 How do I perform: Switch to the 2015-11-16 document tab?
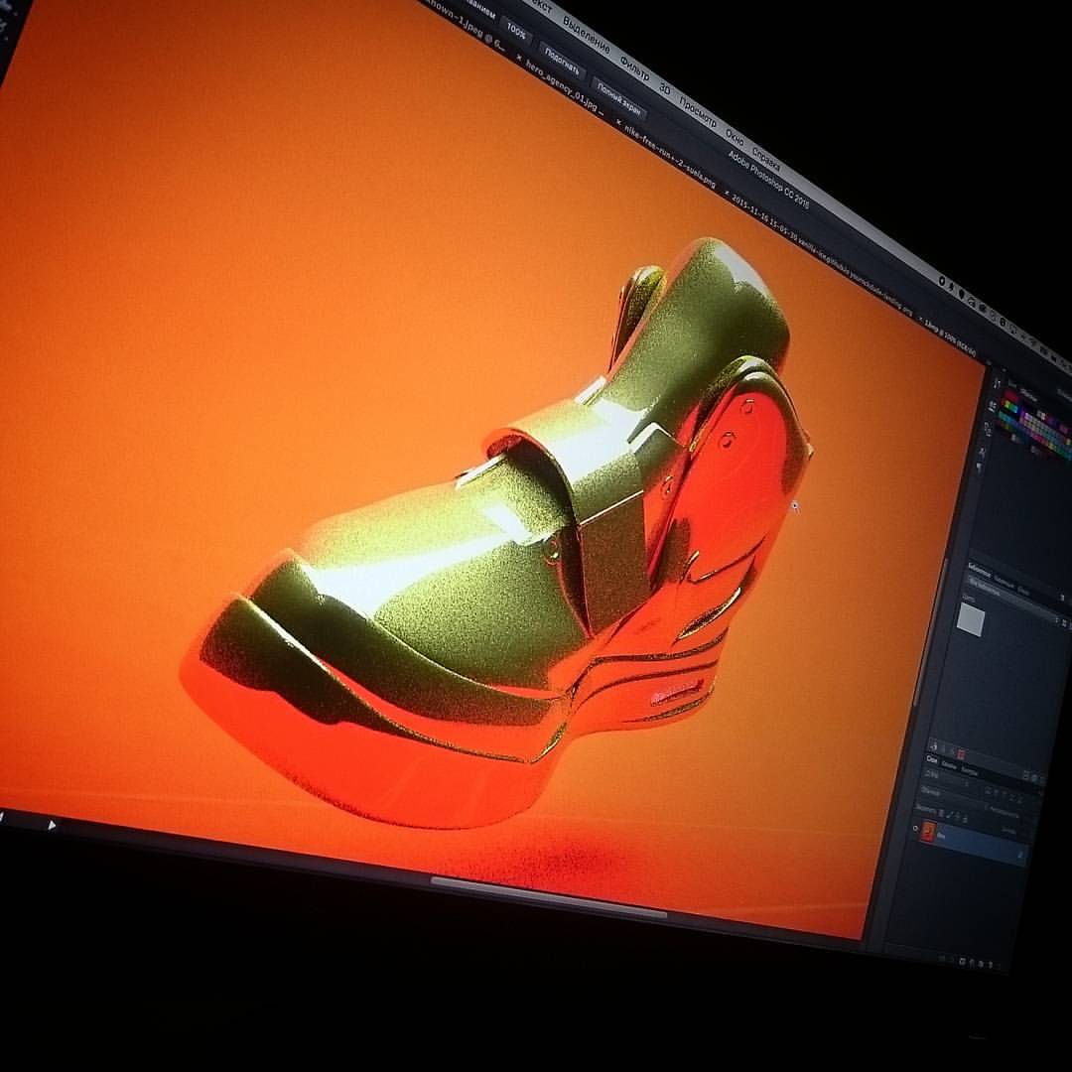coord(824,253)
